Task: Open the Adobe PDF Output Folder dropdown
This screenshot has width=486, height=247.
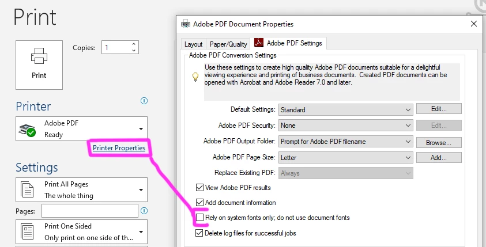Action: 345,142
